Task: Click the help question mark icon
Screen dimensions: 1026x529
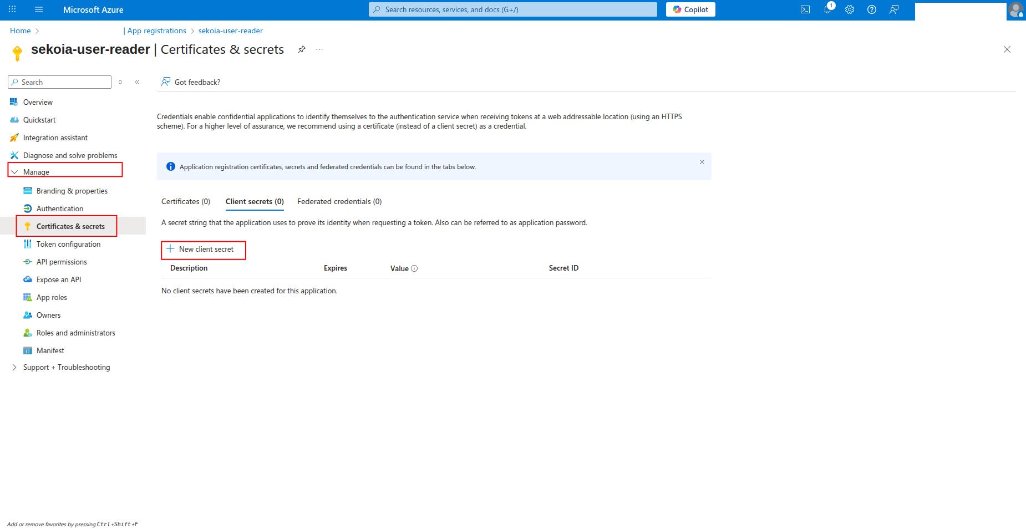Action: 872,9
